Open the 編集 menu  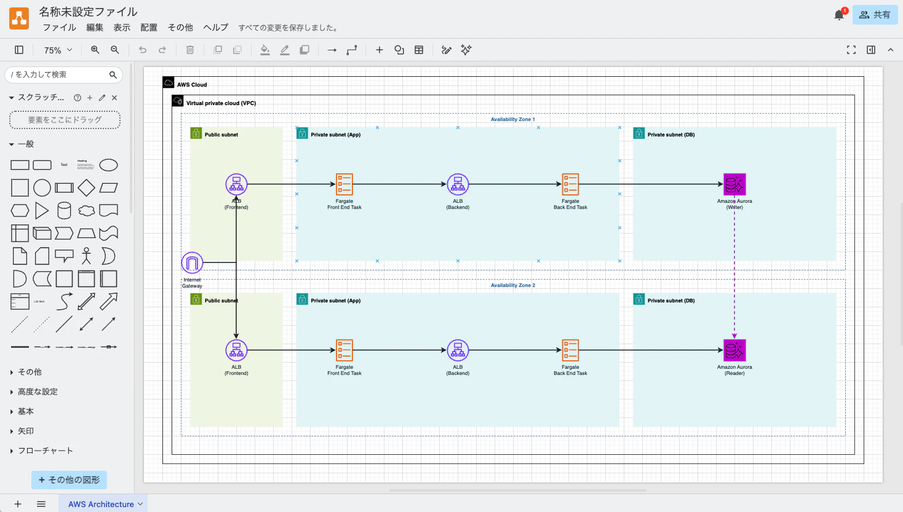pos(95,28)
